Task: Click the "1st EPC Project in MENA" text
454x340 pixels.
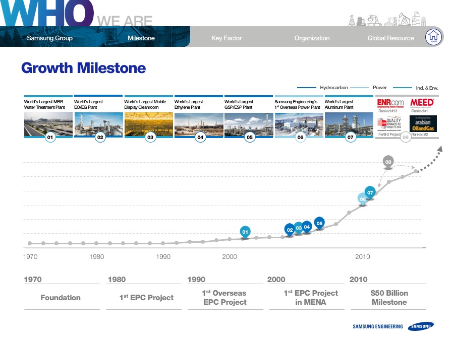Action: tap(311, 298)
